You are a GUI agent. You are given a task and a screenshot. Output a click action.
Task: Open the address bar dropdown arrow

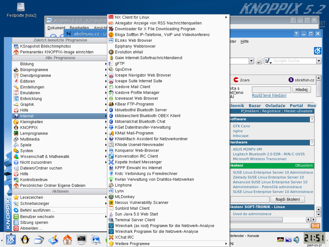(x=251, y=61)
